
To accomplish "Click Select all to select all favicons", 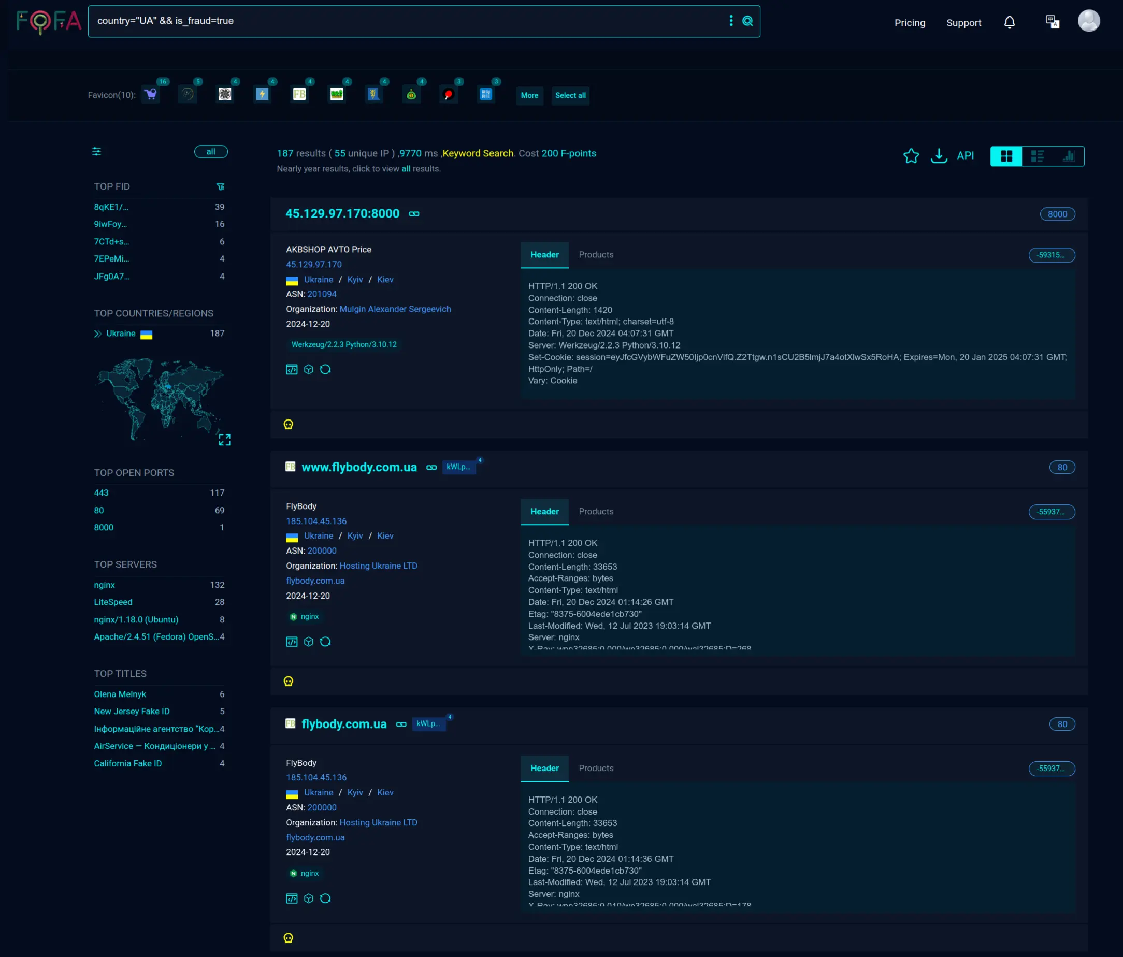I will pos(570,95).
